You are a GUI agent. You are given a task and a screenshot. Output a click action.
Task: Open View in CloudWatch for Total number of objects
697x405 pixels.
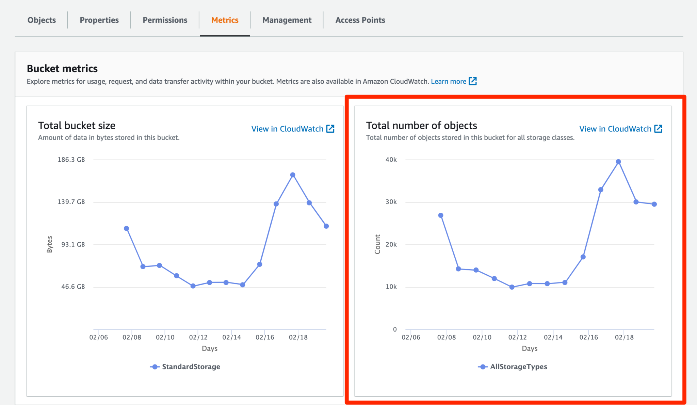(616, 129)
